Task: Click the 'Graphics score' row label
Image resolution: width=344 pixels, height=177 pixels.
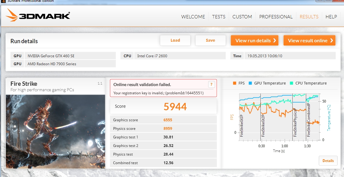Action: coord(125,120)
